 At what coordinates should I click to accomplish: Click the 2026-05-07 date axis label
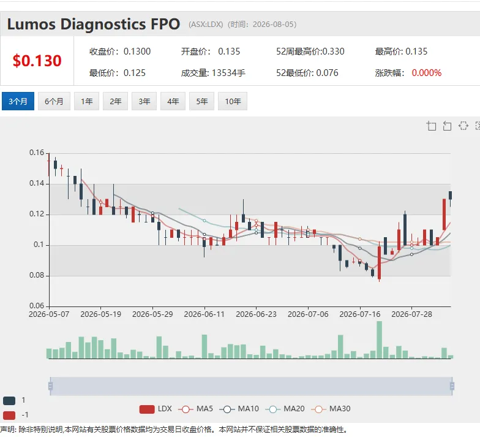click(x=49, y=314)
